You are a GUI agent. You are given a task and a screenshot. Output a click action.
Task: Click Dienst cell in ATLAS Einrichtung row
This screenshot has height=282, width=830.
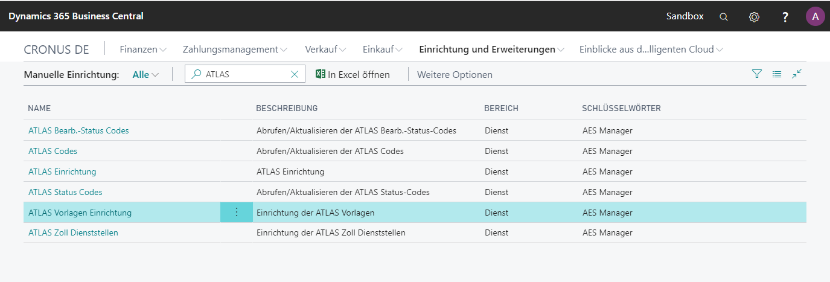click(x=496, y=171)
